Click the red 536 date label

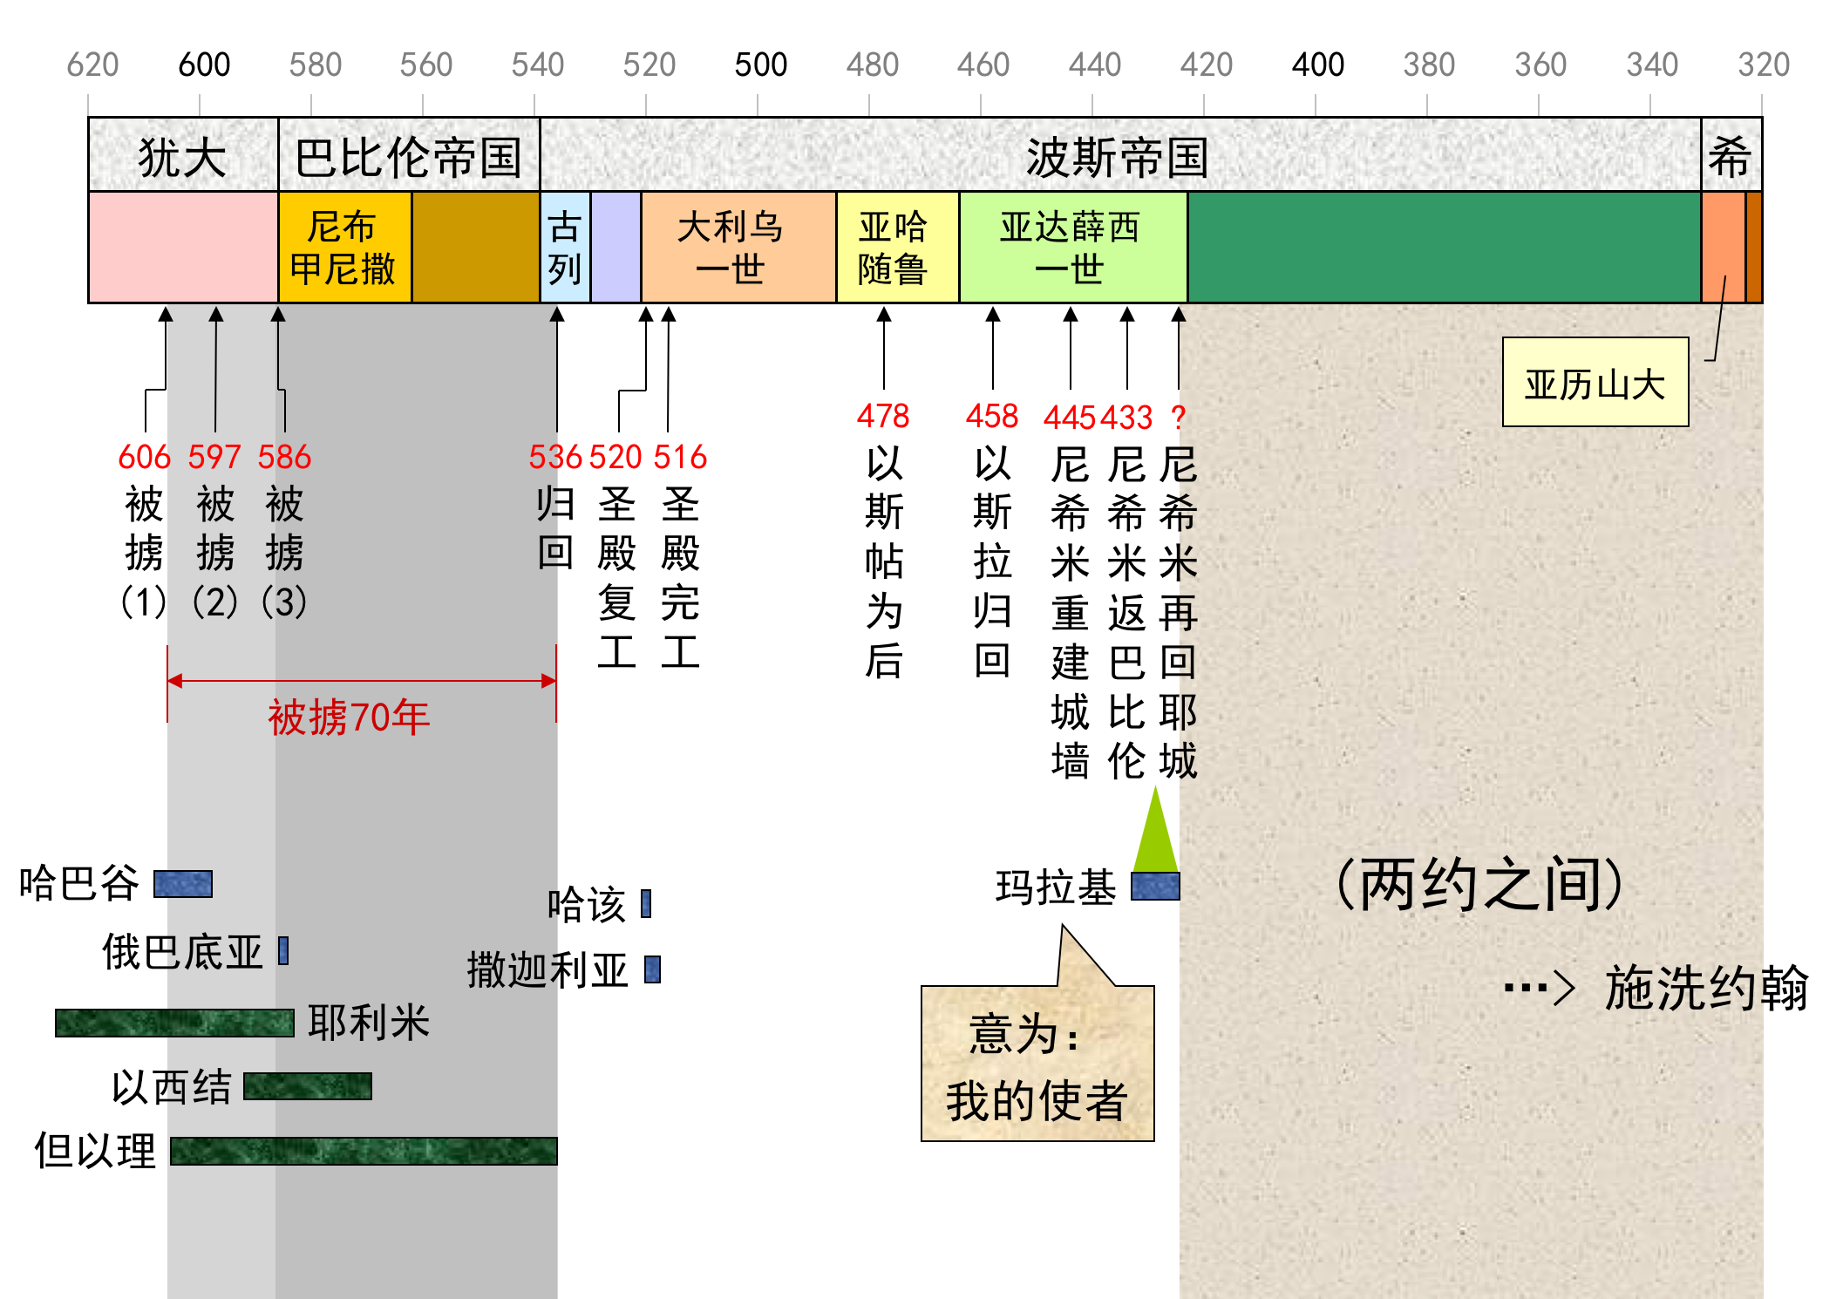[554, 457]
